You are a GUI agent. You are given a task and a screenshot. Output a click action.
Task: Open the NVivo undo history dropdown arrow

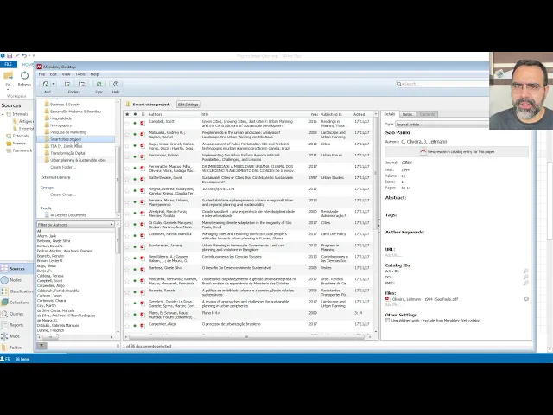(x=29, y=55)
